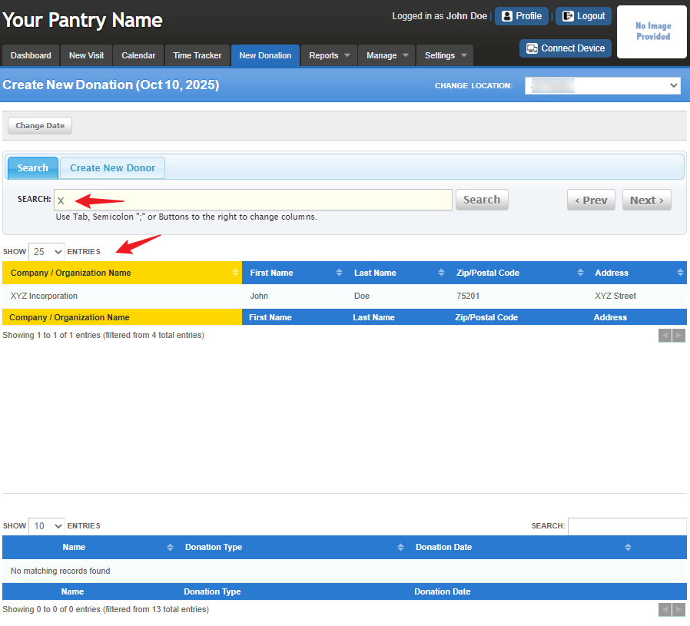Viewport: 690px width, 626px height.
Task: Change donations table entries count from 10
Action: coord(47,526)
